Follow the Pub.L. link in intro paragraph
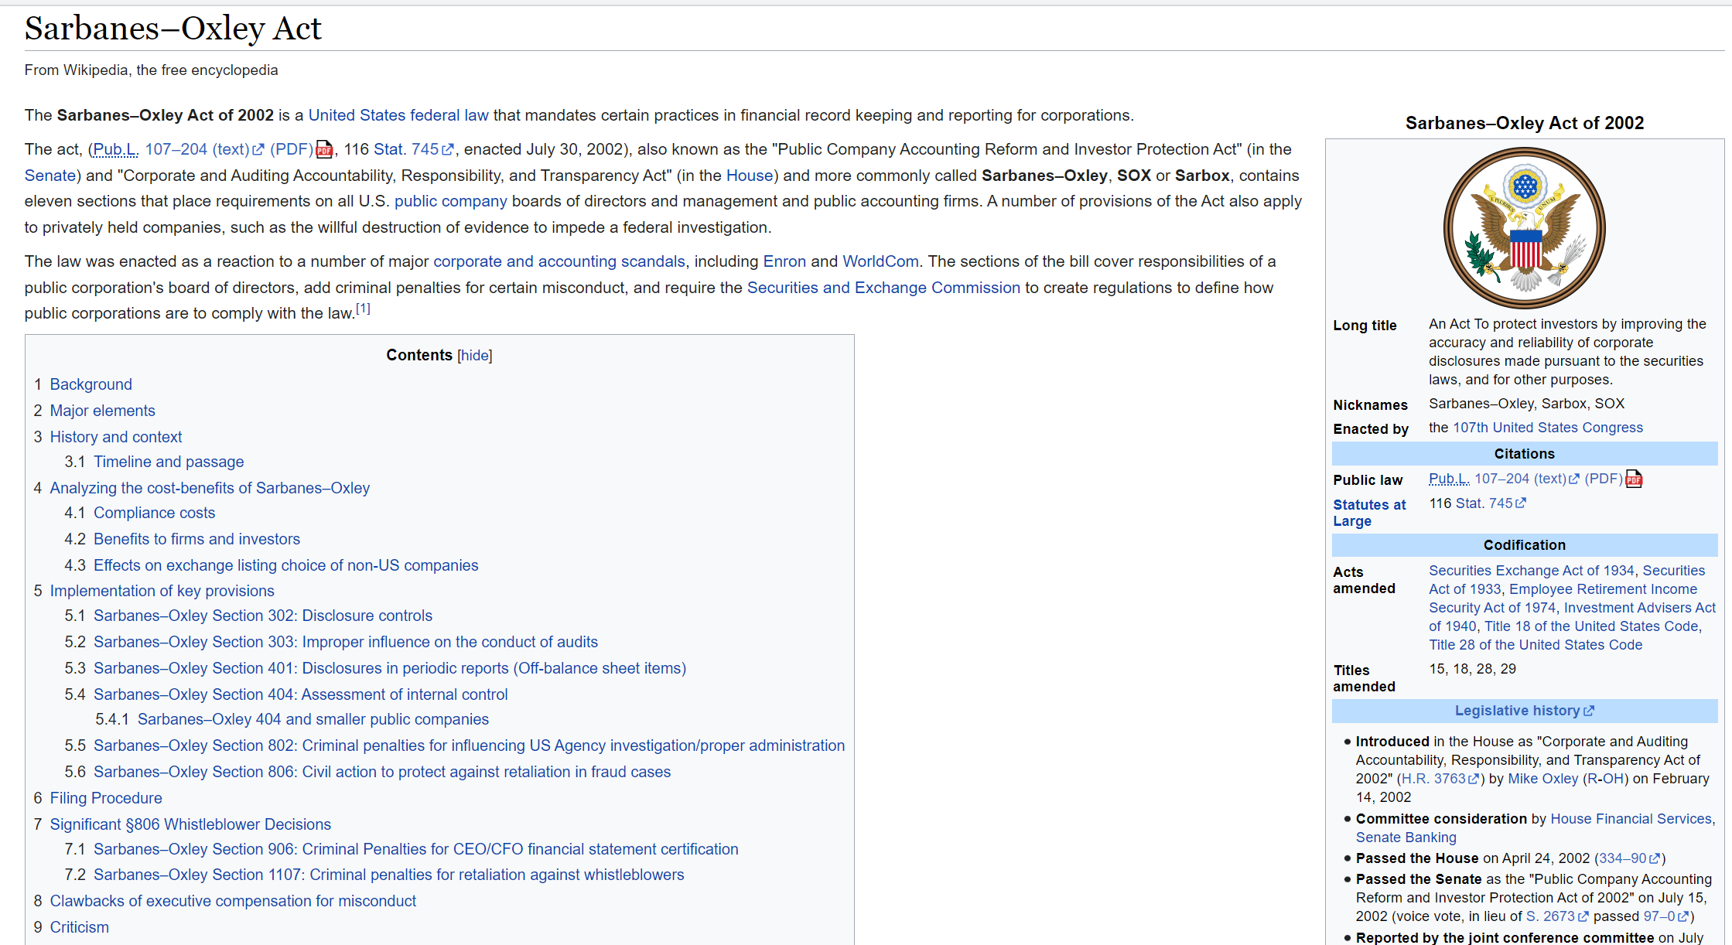This screenshot has height=945, width=1732. pyautogui.click(x=116, y=149)
